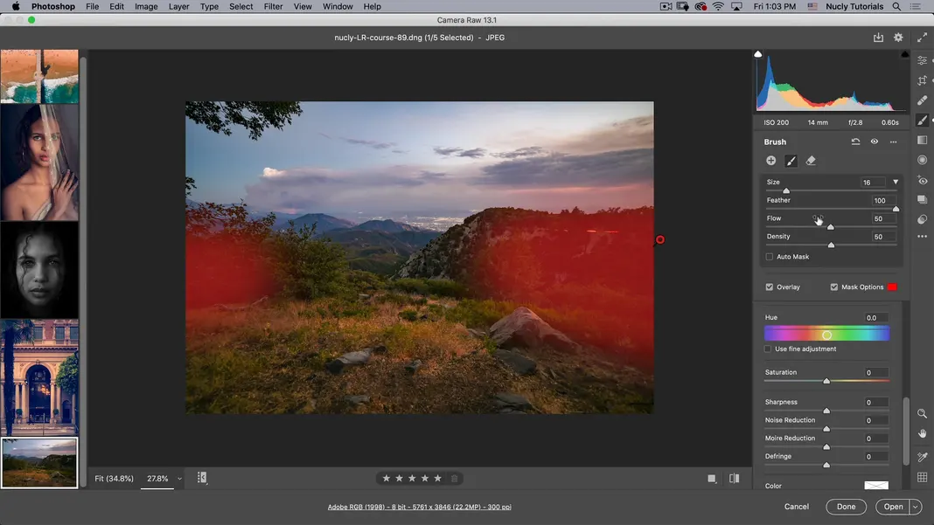Switch to the eraser brush mode
The height and width of the screenshot is (525, 934).
(811, 161)
